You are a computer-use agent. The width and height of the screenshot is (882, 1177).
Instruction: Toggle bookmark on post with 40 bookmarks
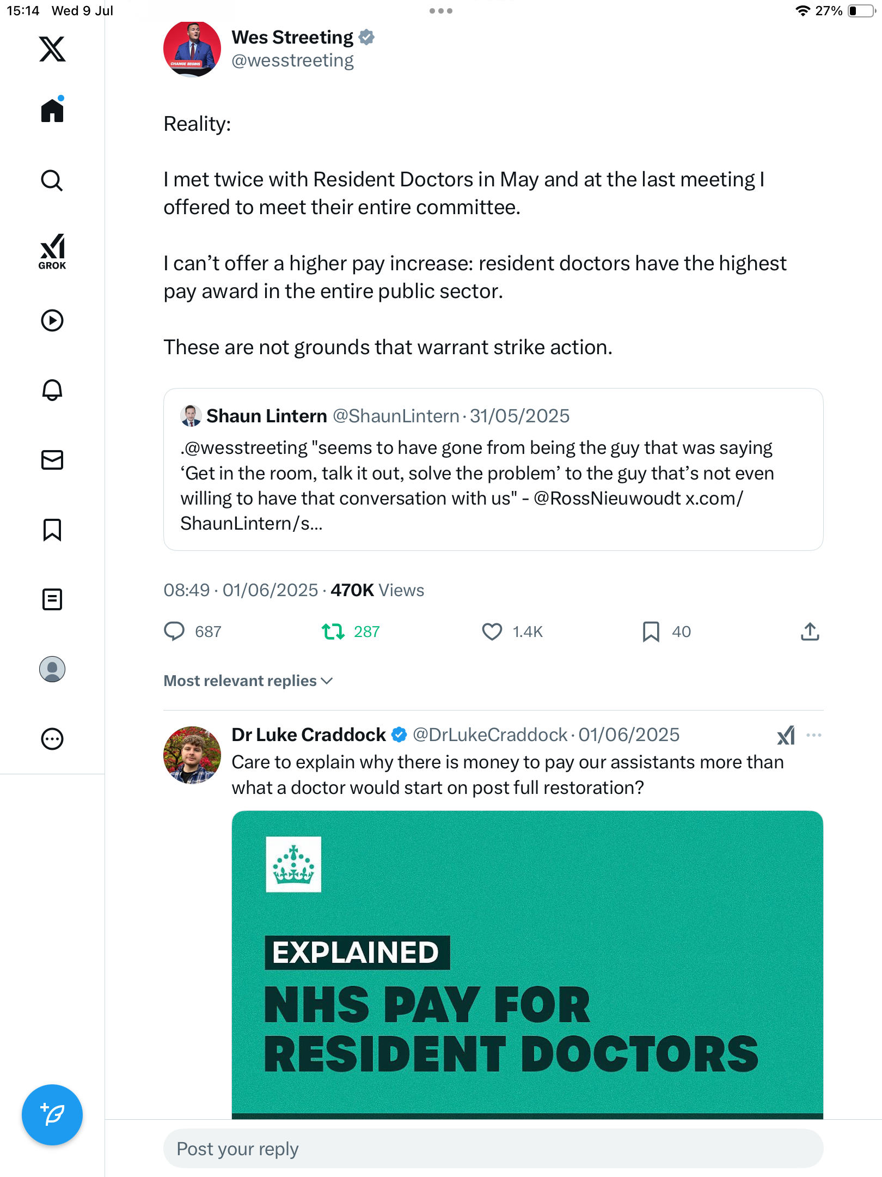point(651,632)
